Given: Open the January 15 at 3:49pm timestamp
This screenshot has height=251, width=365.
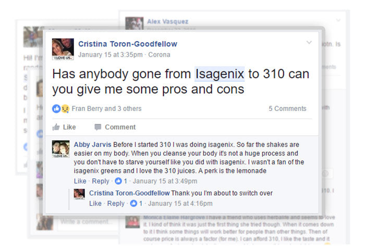Looking at the screenshot, I should click(x=165, y=181).
